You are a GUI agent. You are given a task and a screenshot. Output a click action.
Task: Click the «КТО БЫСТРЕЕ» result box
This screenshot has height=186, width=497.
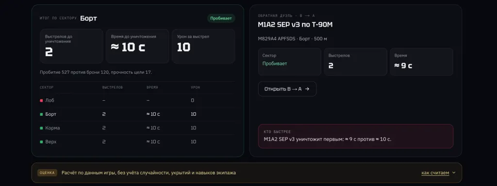point(356,136)
